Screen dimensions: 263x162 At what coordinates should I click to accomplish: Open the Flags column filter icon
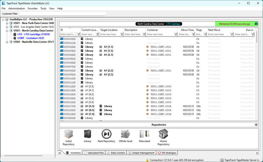(x=205, y=34)
